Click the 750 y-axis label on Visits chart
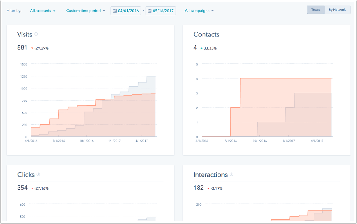The width and height of the screenshot is (357, 224). [24, 101]
